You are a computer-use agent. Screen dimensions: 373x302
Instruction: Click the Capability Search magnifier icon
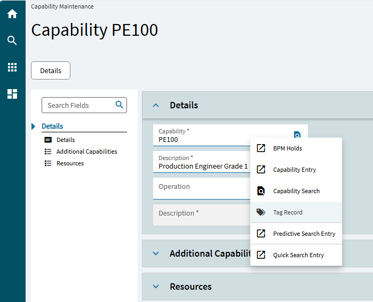(x=261, y=191)
